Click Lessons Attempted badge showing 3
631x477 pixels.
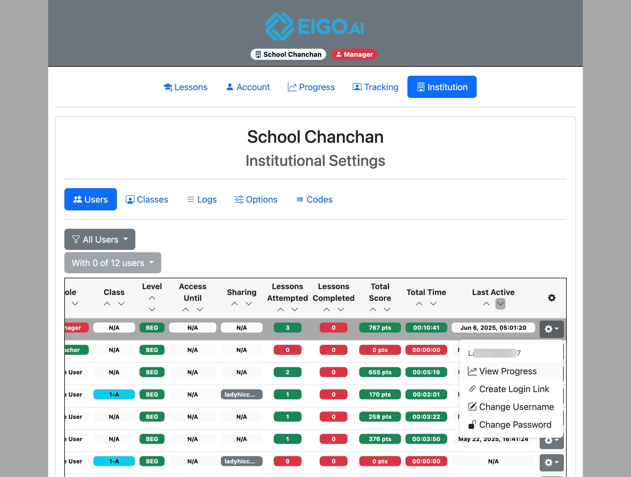click(288, 328)
